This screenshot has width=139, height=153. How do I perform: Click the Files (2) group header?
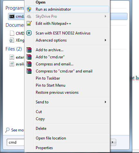click(x=14, y=49)
